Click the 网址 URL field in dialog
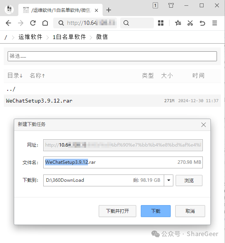This screenshot has width=225, height=243. (123, 145)
